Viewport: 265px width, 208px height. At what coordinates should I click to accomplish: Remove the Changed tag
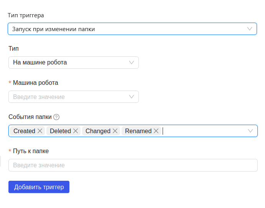click(115, 131)
